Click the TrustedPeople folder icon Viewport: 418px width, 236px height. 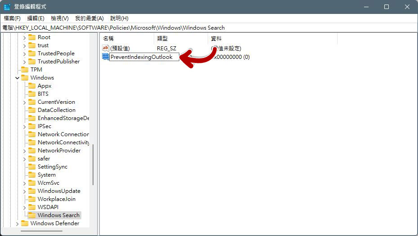click(x=32, y=53)
